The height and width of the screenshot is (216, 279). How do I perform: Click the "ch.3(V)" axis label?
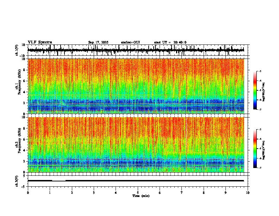[x=17, y=181]
